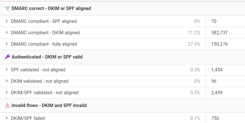Image resolution: width=245 pixels, height=123 pixels.
Task: Click the 71.2% DKIM aligned percentage
Action: [x=194, y=33]
